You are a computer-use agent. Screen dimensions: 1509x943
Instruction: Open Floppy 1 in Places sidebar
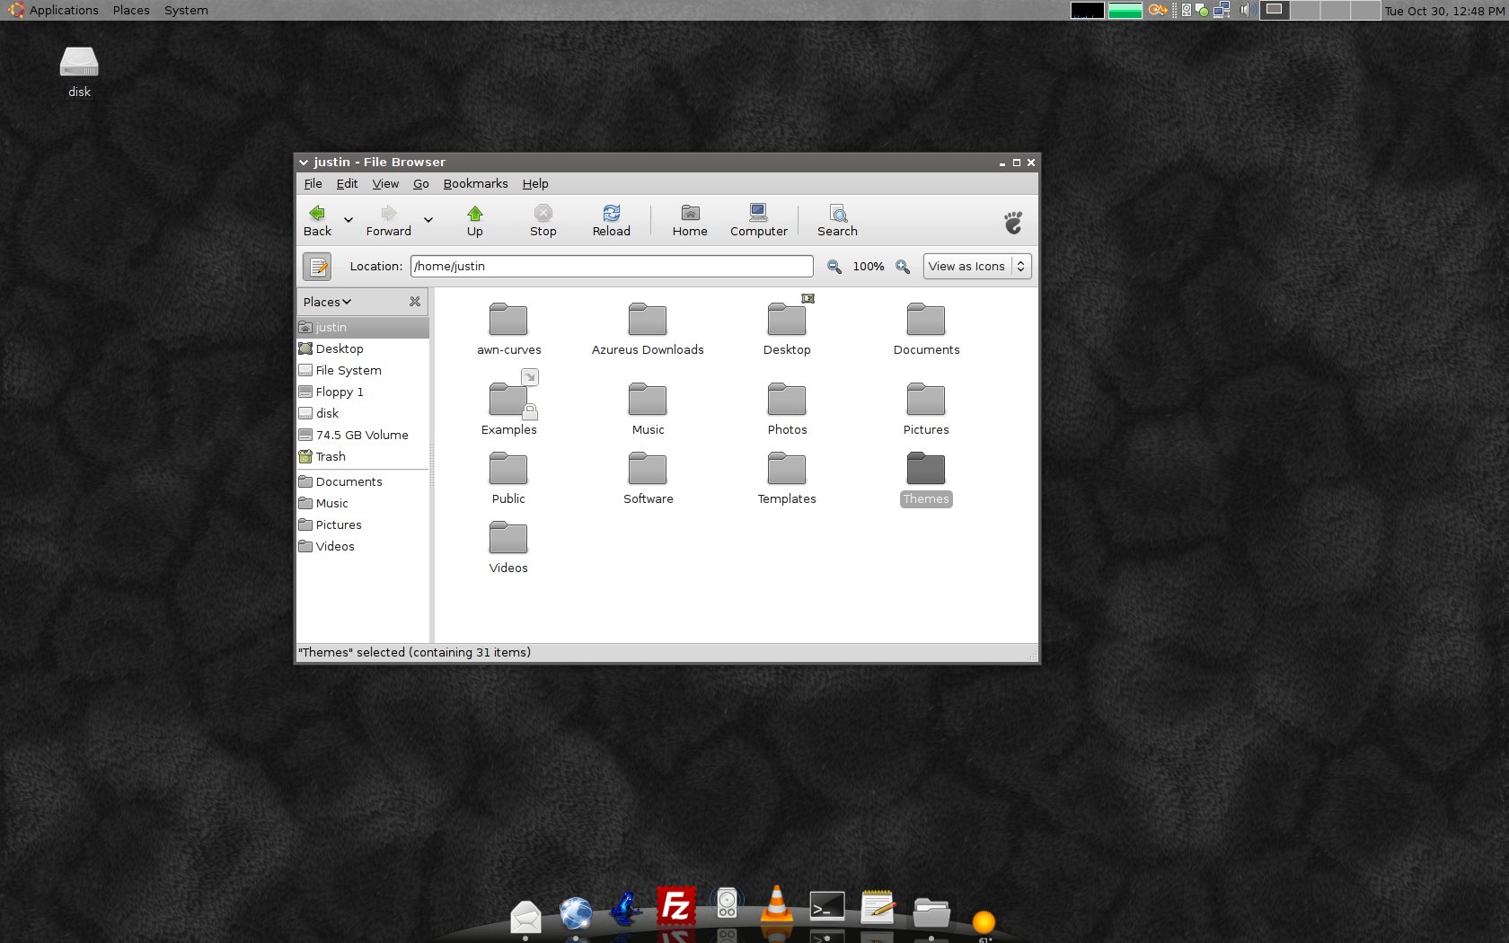click(x=363, y=392)
